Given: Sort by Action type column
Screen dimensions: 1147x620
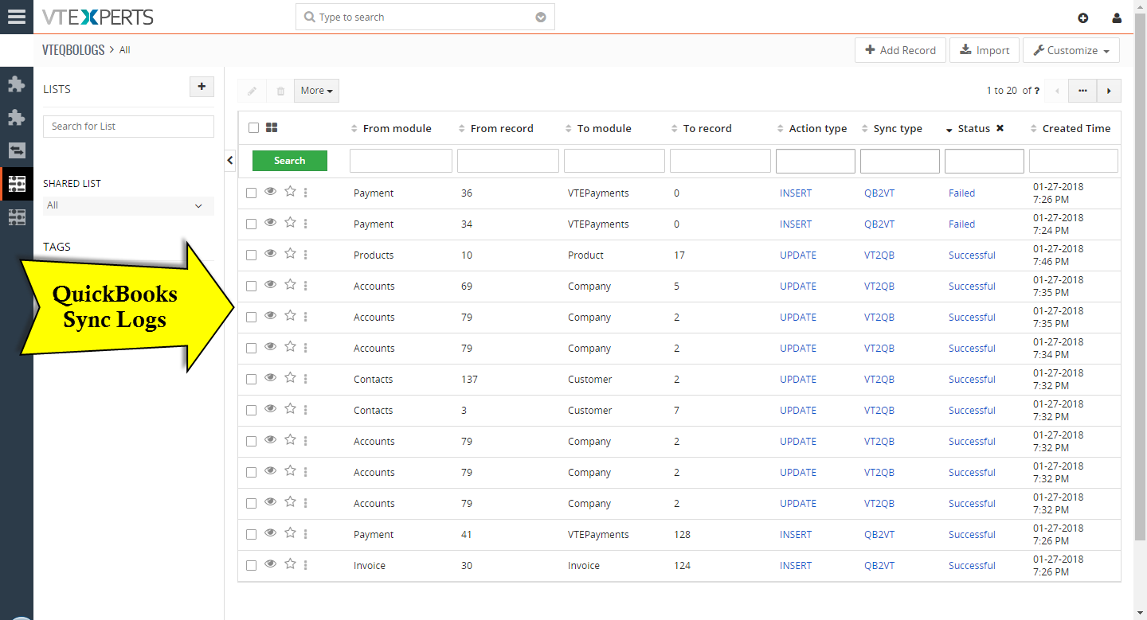Looking at the screenshot, I should [x=817, y=128].
